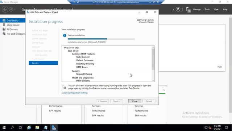Click the Server Manager back arrow
Screen dimensions: 232x131
(x=5, y=9)
